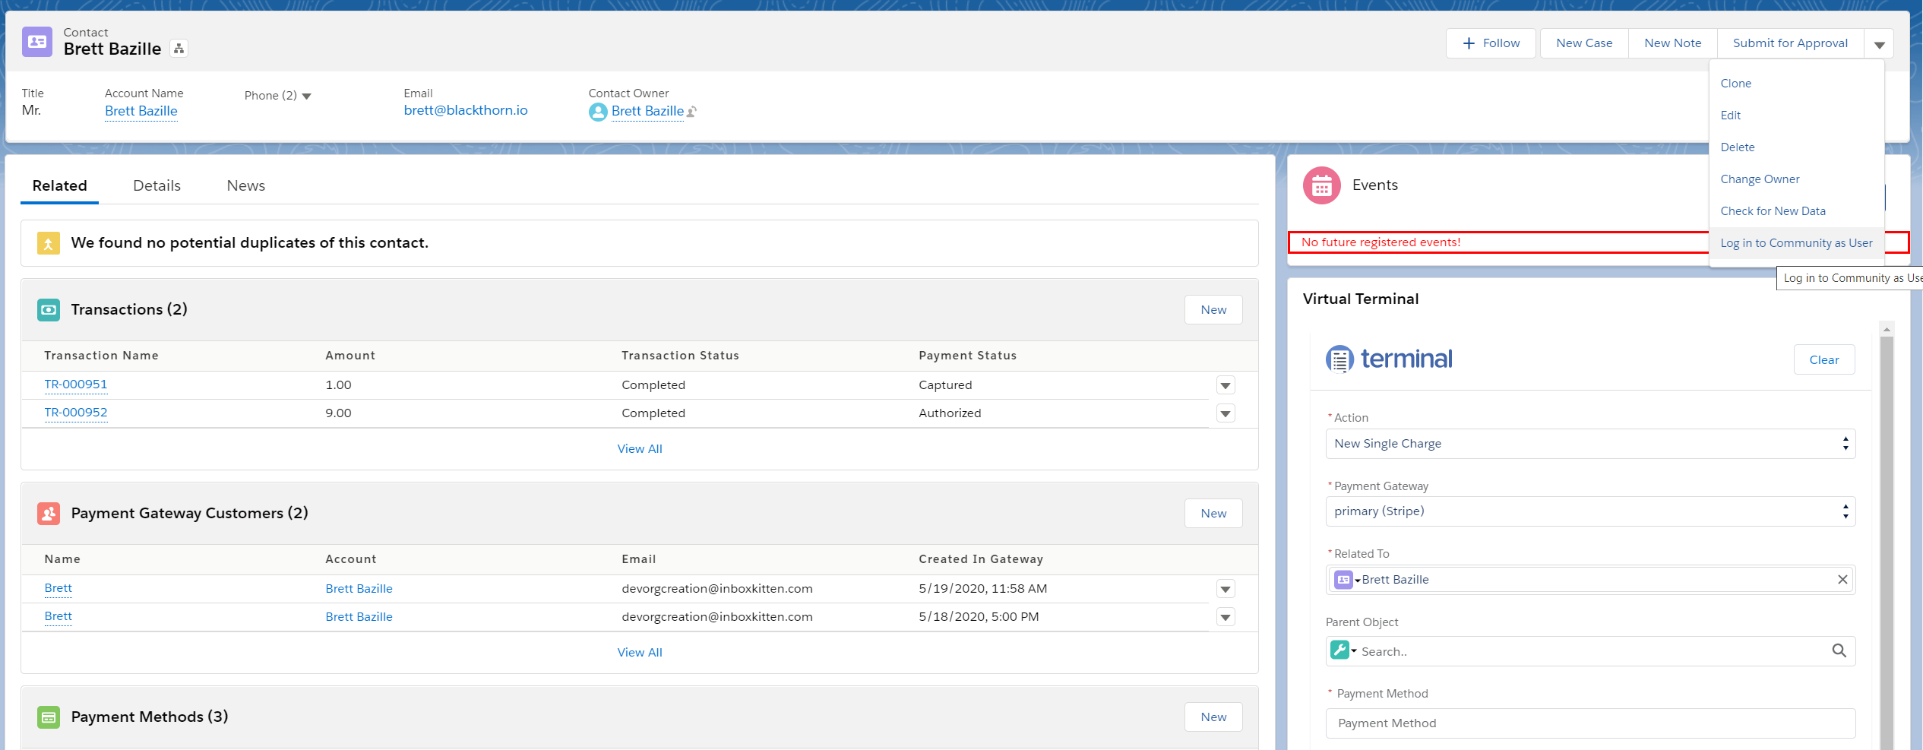Open the contact hierarchy icon
The height and width of the screenshot is (750, 1923).
(179, 49)
